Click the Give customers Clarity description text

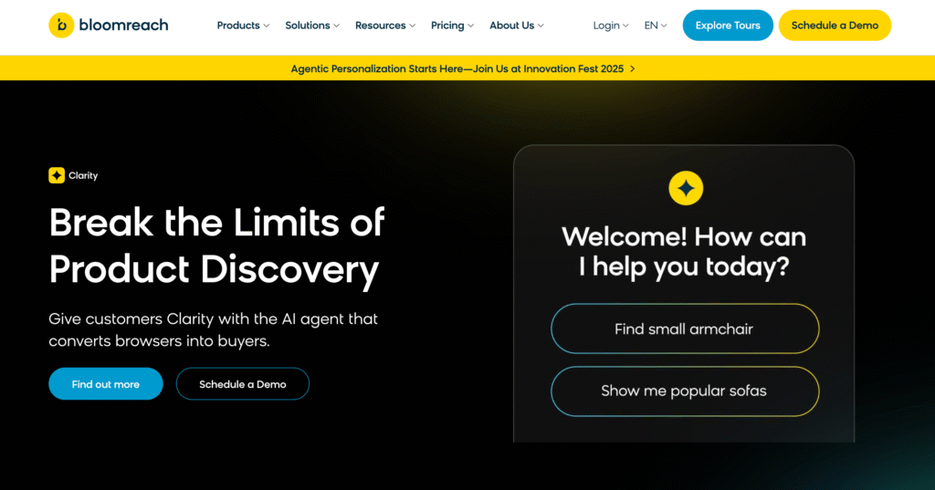(213, 329)
